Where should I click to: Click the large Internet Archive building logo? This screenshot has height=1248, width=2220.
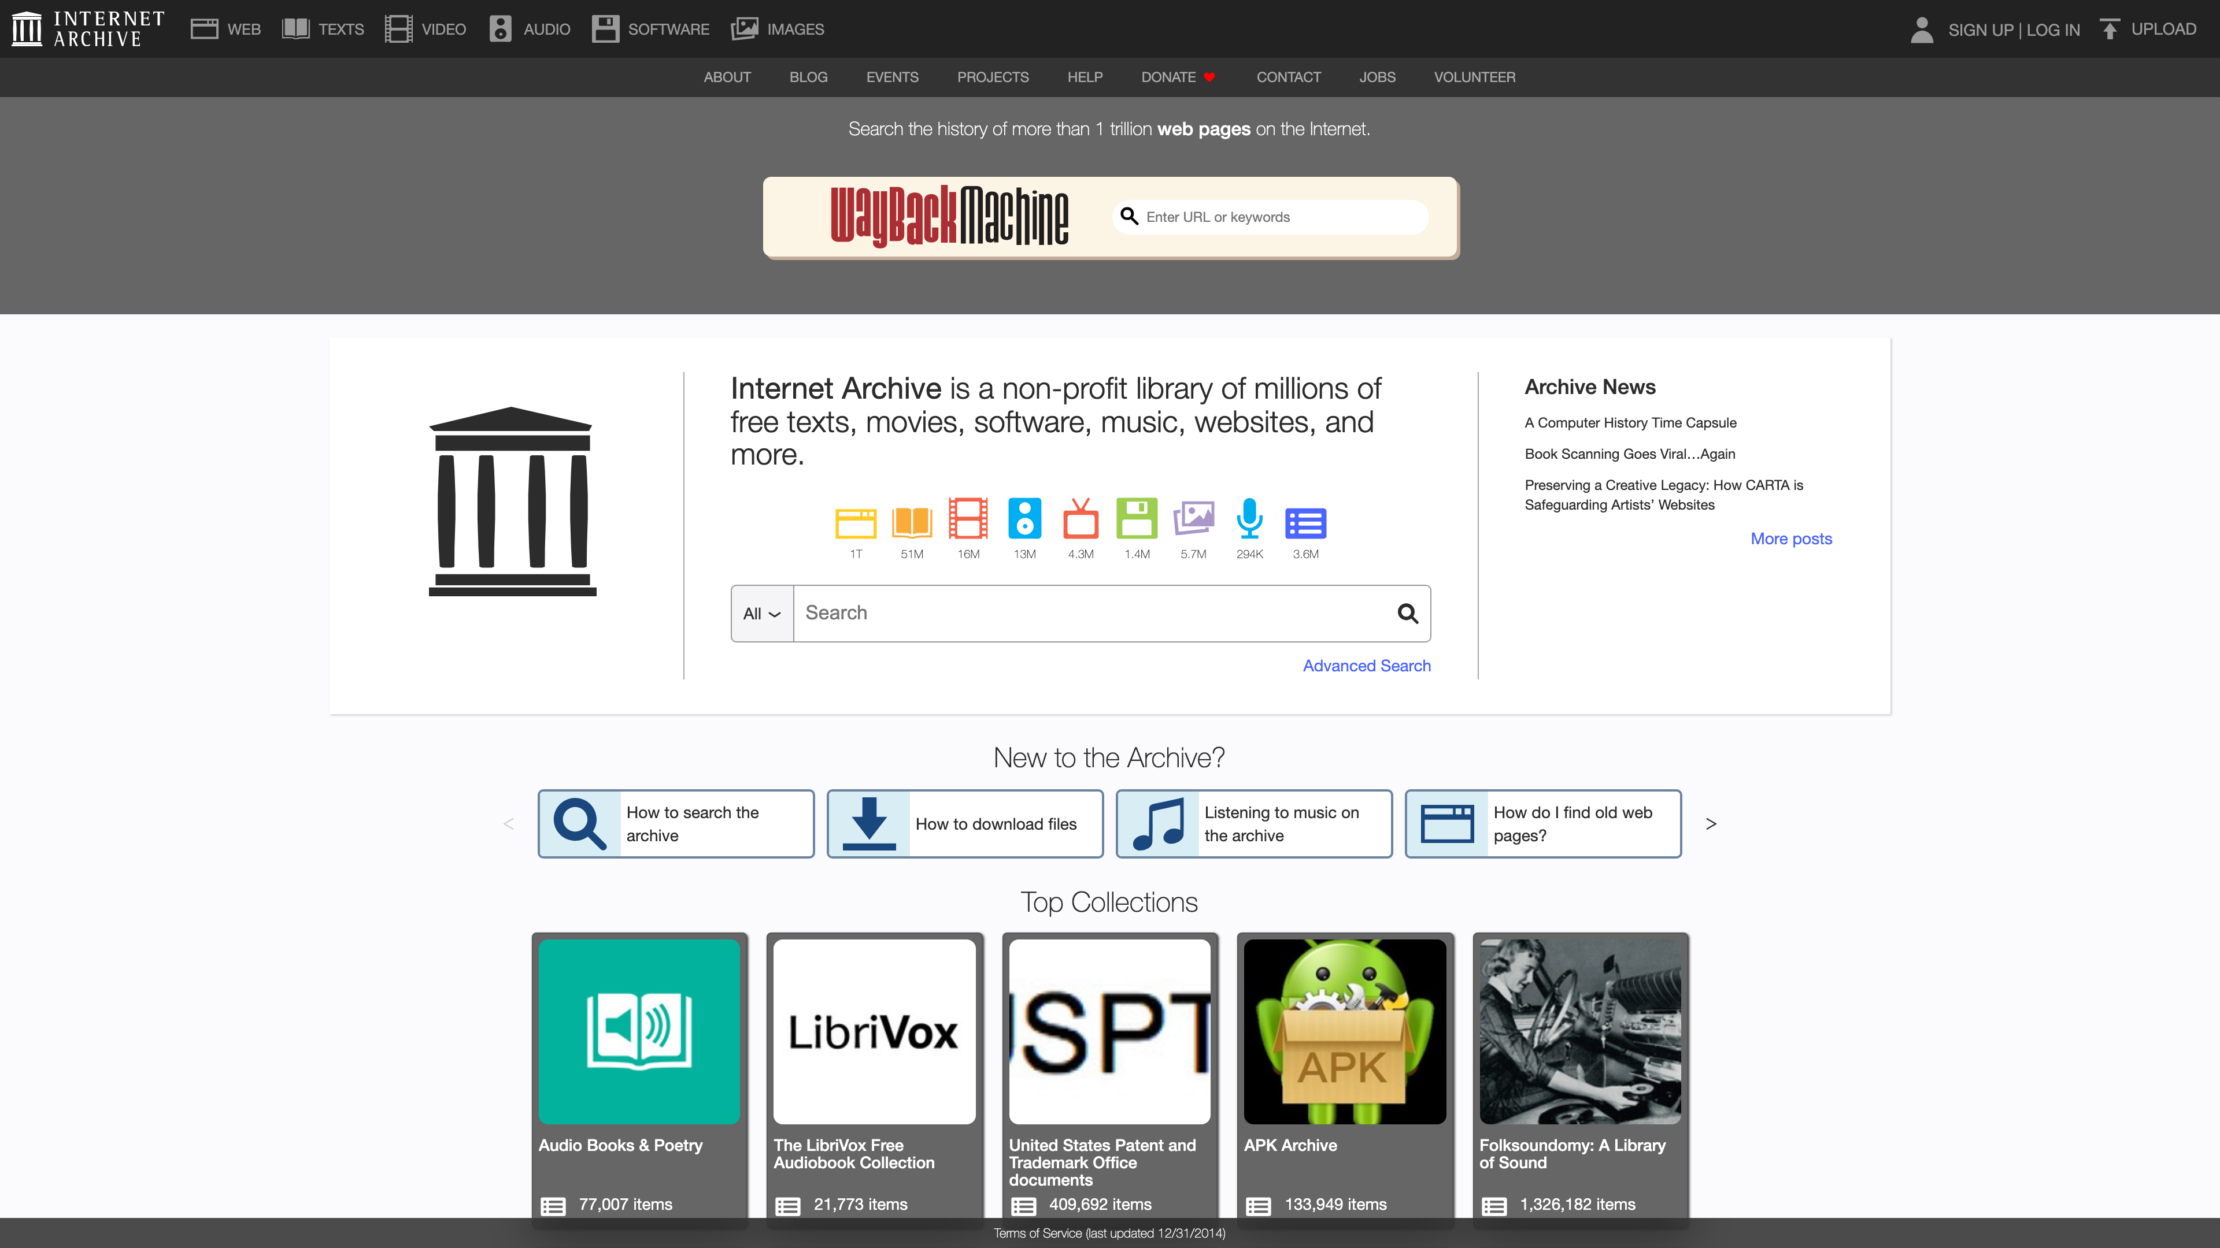point(513,502)
